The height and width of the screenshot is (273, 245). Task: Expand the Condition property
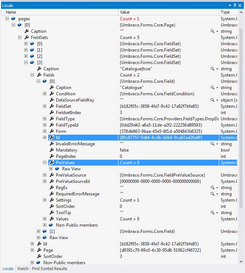coord(45,94)
